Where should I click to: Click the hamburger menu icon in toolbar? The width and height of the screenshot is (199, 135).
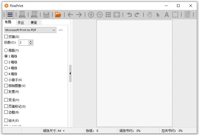(x=10, y=15)
